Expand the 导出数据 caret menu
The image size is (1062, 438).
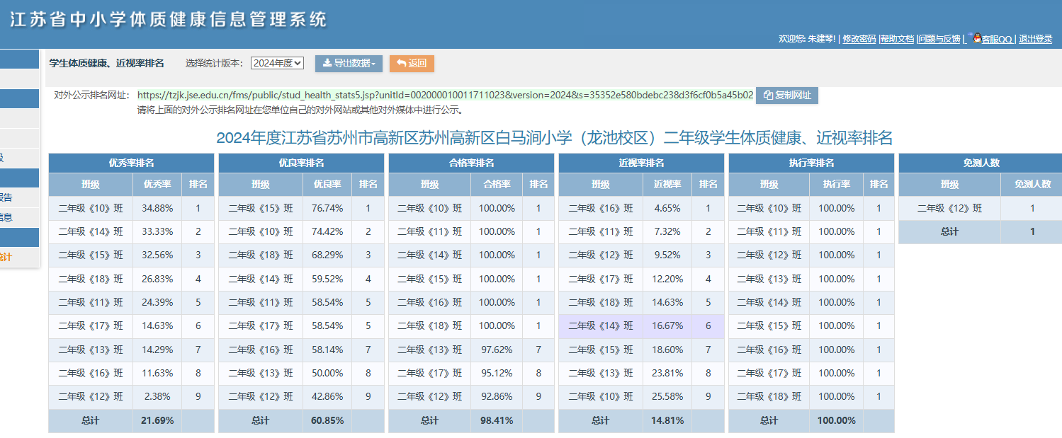373,64
